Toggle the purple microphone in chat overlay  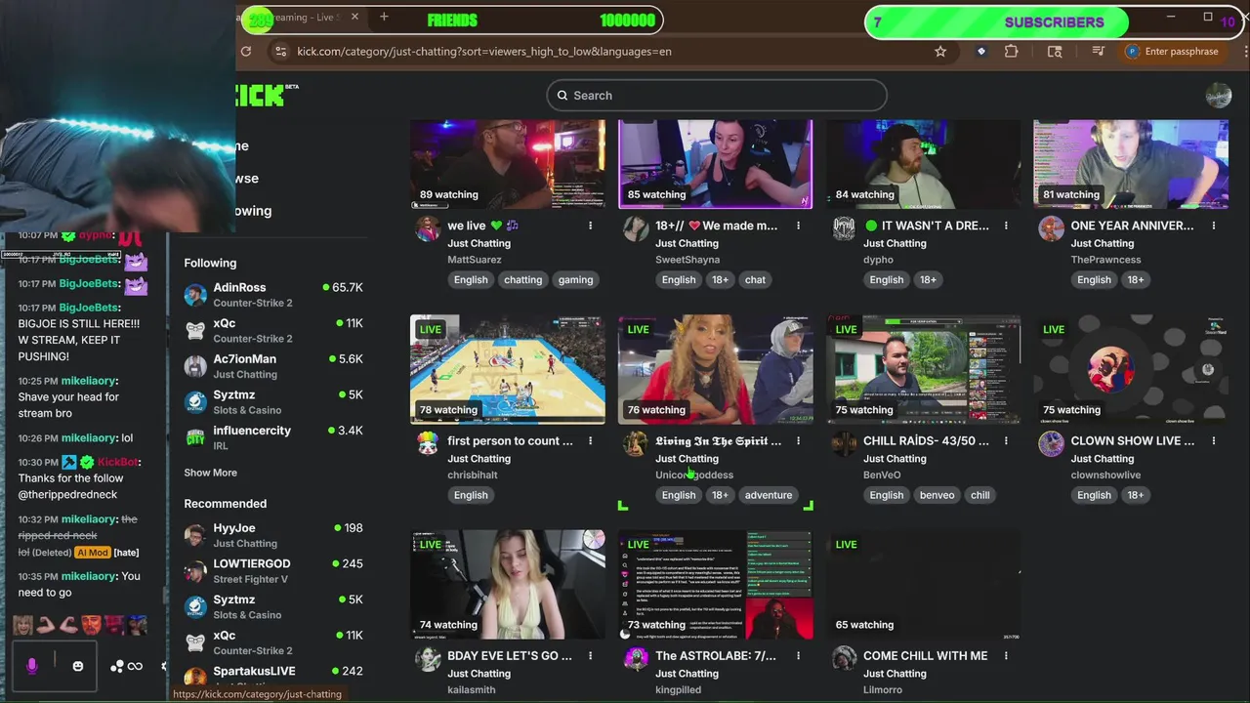[31, 666]
